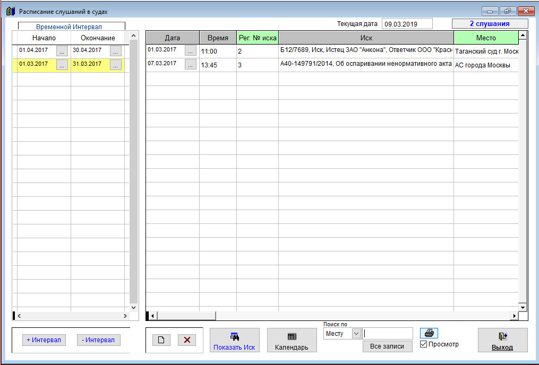Image resolution: width=539 pixels, height=365 pixels.
Task: Click interval list scroll left arrow
Action: [19, 316]
